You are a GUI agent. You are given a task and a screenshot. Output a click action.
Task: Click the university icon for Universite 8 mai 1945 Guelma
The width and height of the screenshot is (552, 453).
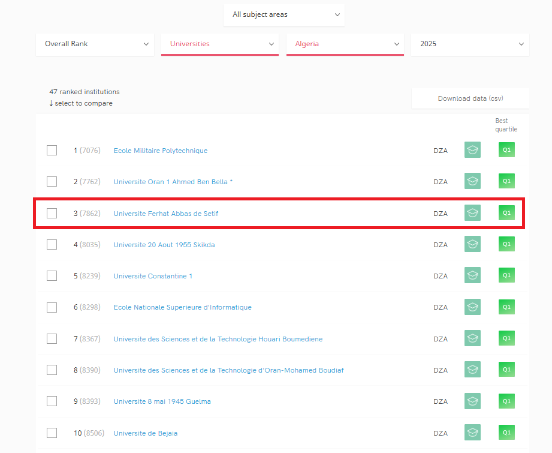472,401
